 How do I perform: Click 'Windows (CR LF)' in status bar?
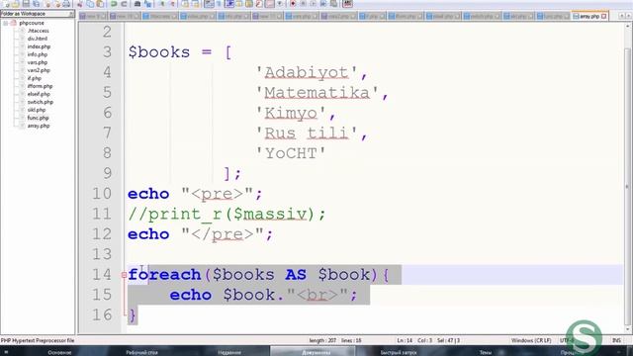click(x=531, y=340)
